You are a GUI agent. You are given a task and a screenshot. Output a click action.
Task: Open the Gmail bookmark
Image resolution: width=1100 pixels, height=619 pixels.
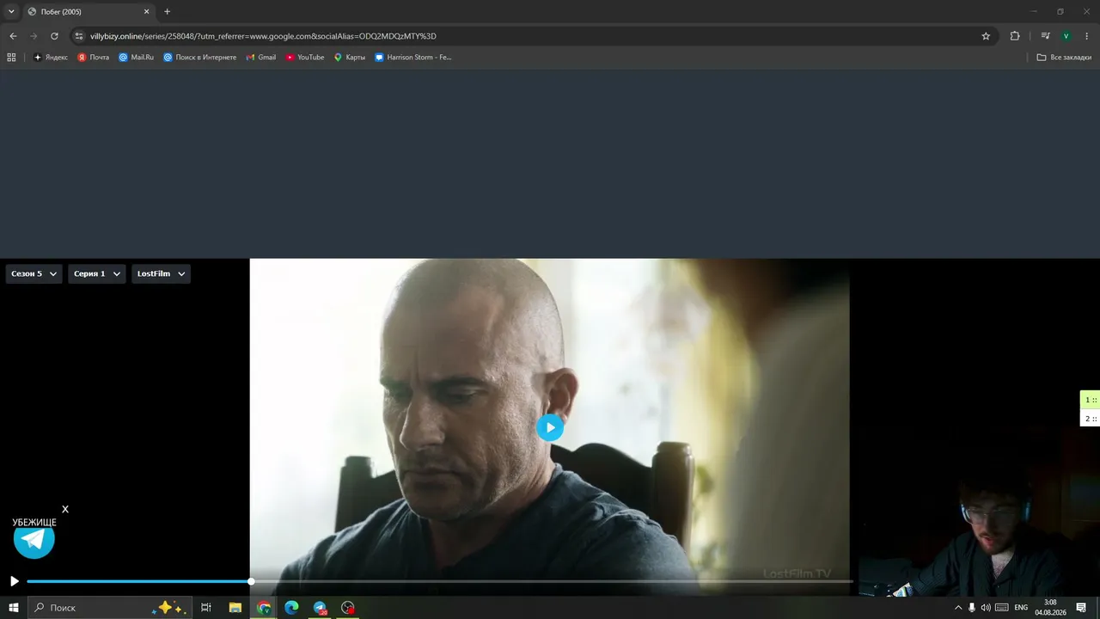tap(261, 58)
